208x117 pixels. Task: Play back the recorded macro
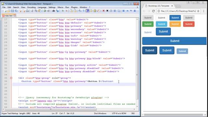(x=111, y=11)
